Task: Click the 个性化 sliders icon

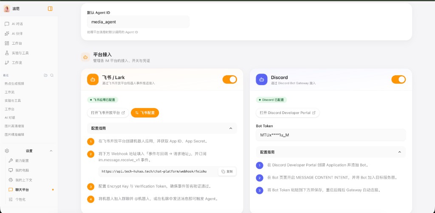Action: click(11, 199)
